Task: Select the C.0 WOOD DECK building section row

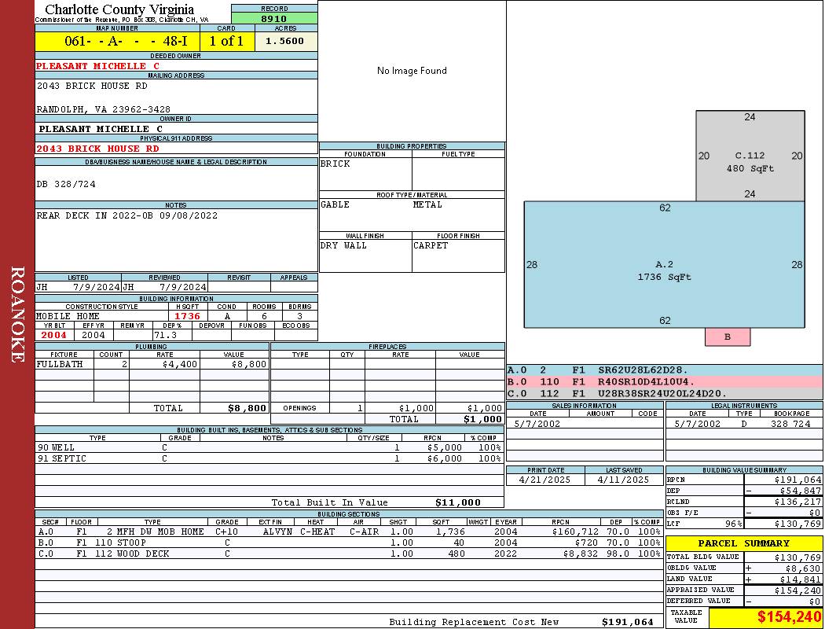Action: (347, 554)
